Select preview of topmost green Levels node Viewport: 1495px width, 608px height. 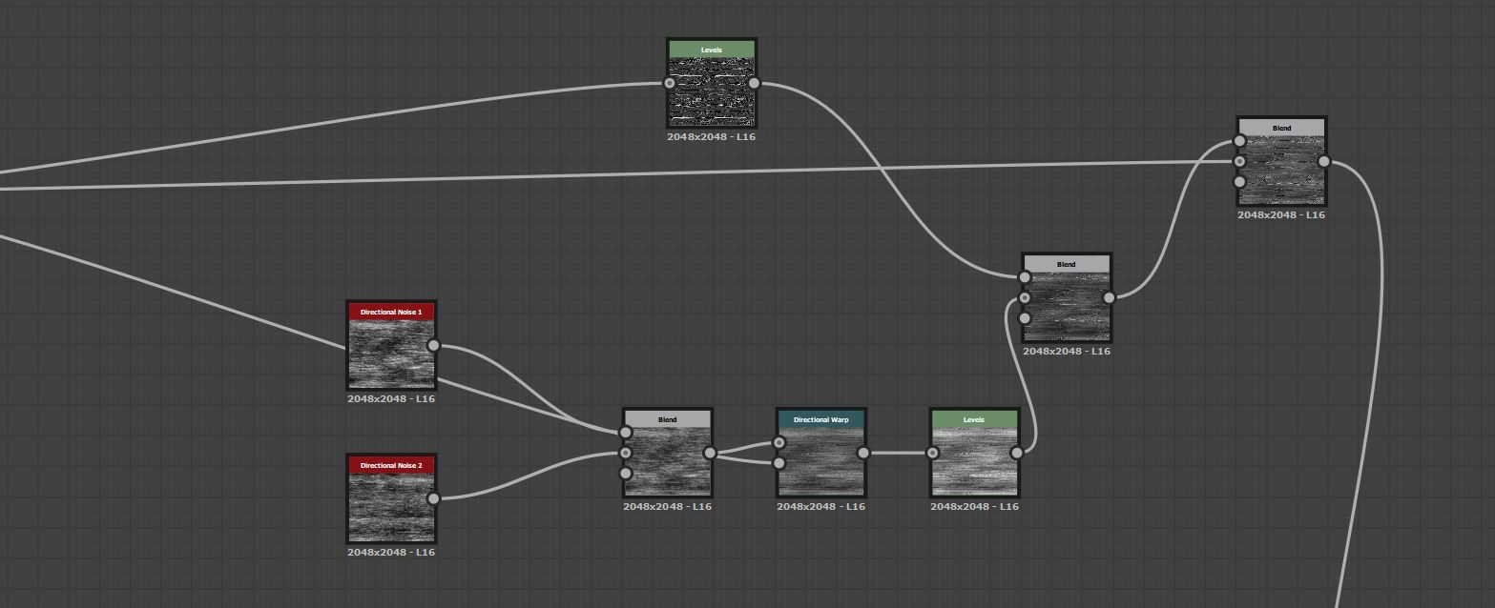pyautogui.click(x=712, y=91)
